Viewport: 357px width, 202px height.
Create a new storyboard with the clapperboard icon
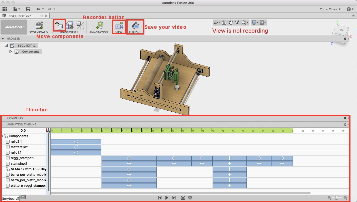(40, 26)
